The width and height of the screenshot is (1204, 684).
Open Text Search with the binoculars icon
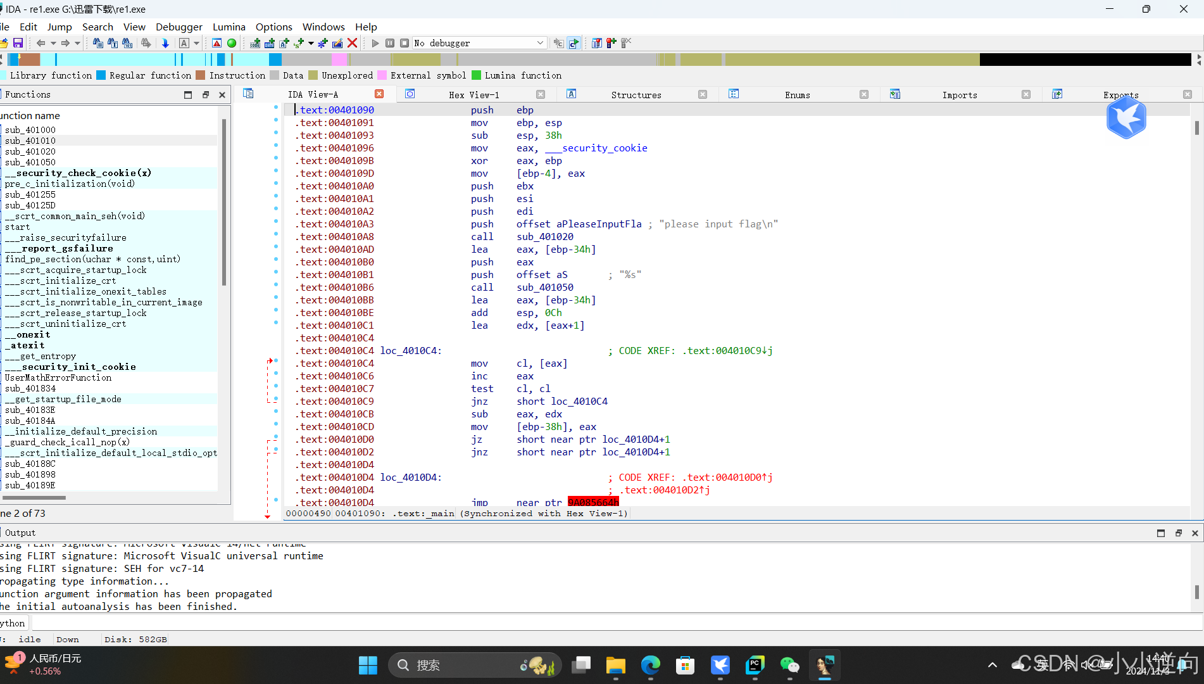click(x=112, y=43)
